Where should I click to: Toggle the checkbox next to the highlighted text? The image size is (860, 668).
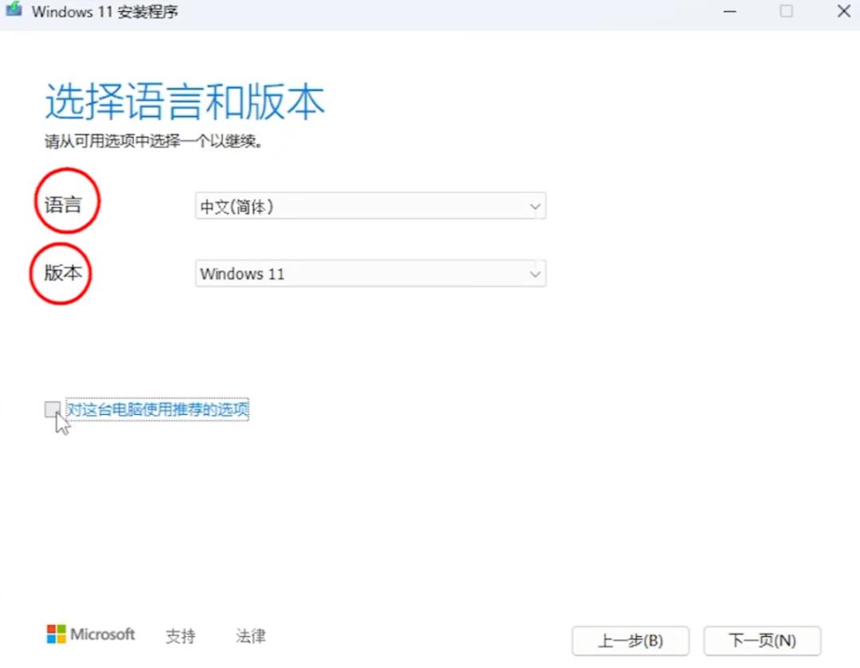coord(53,408)
